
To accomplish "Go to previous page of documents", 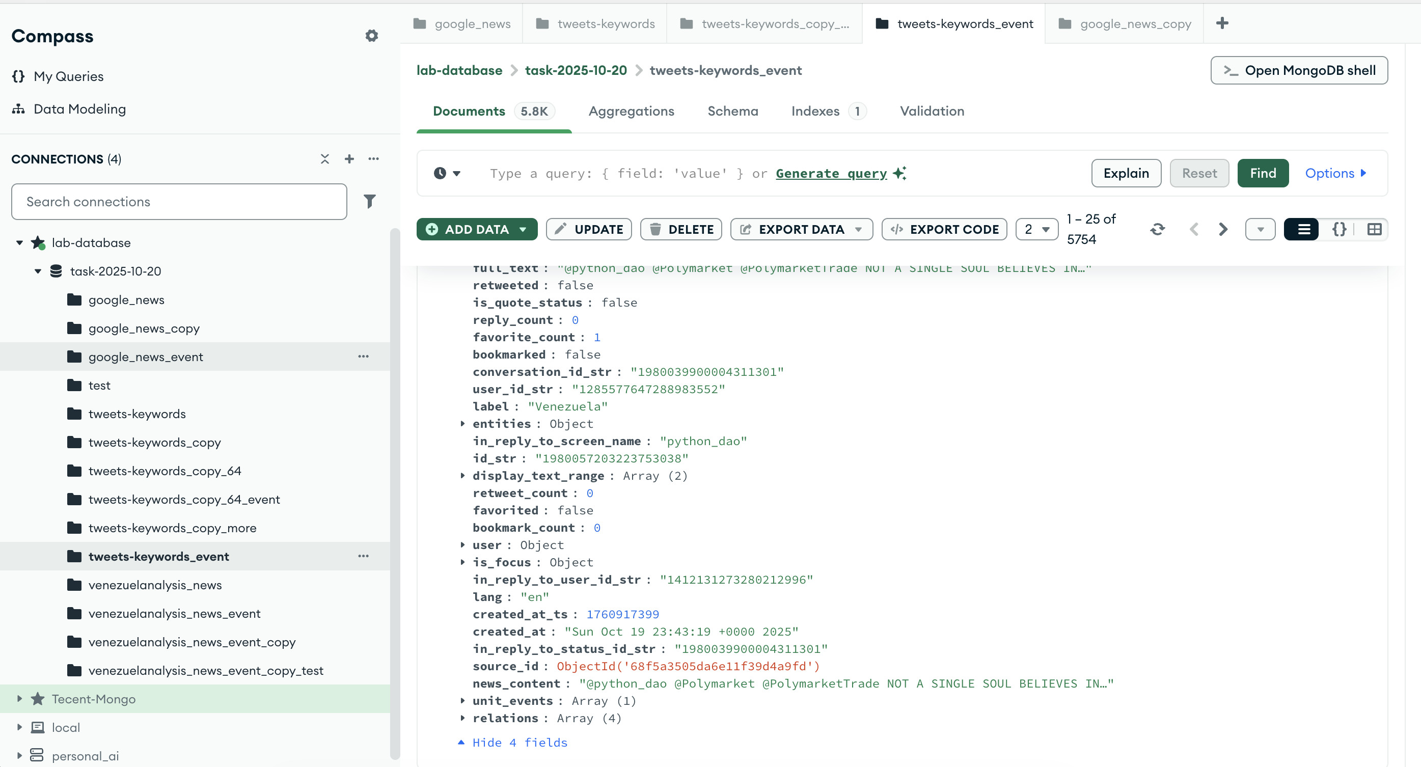I will [1194, 229].
